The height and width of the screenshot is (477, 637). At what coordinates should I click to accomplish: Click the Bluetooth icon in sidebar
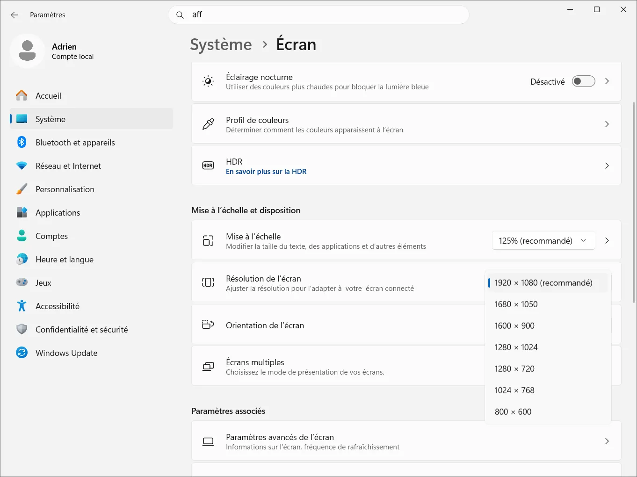tap(22, 142)
